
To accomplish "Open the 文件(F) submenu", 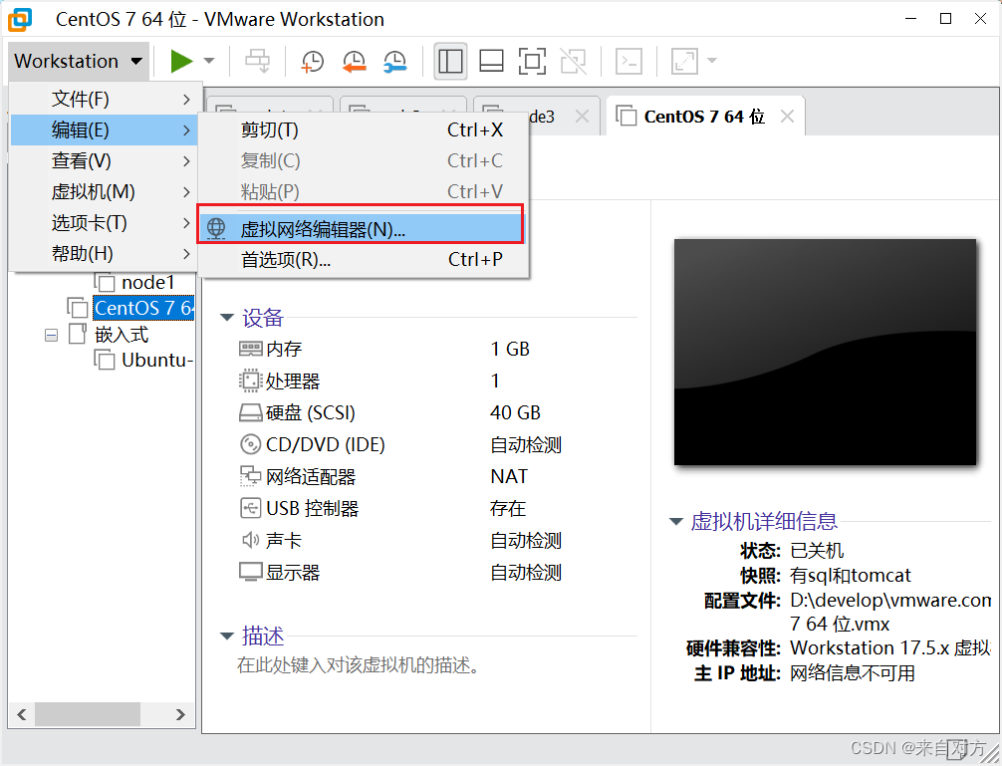I will 106,99.
